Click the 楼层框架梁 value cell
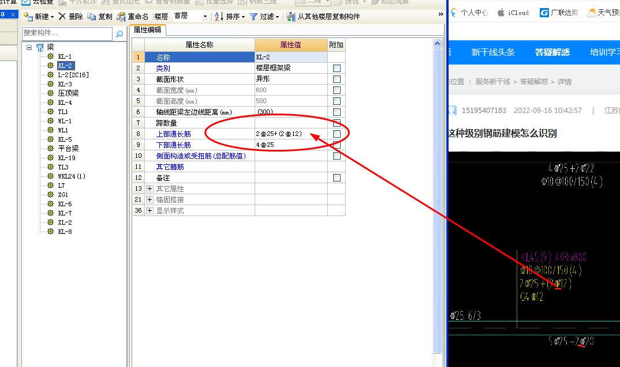This screenshot has width=620, height=367. (x=291, y=68)
